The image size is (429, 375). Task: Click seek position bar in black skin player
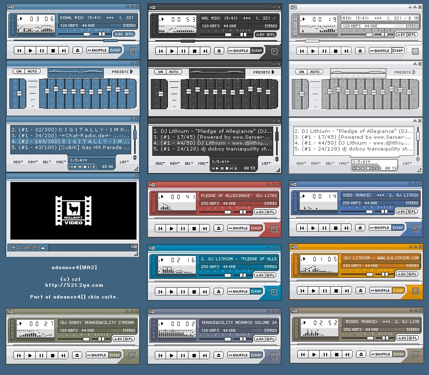(x=215, y=41)
